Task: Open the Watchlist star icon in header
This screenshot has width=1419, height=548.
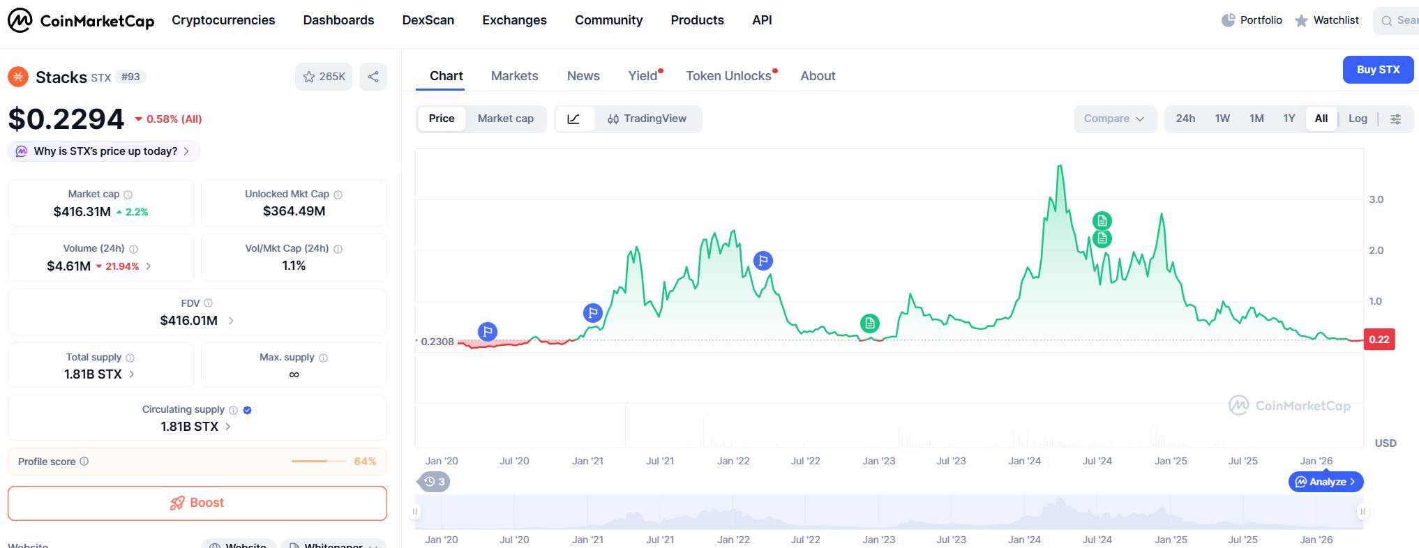Action: 1301,21
